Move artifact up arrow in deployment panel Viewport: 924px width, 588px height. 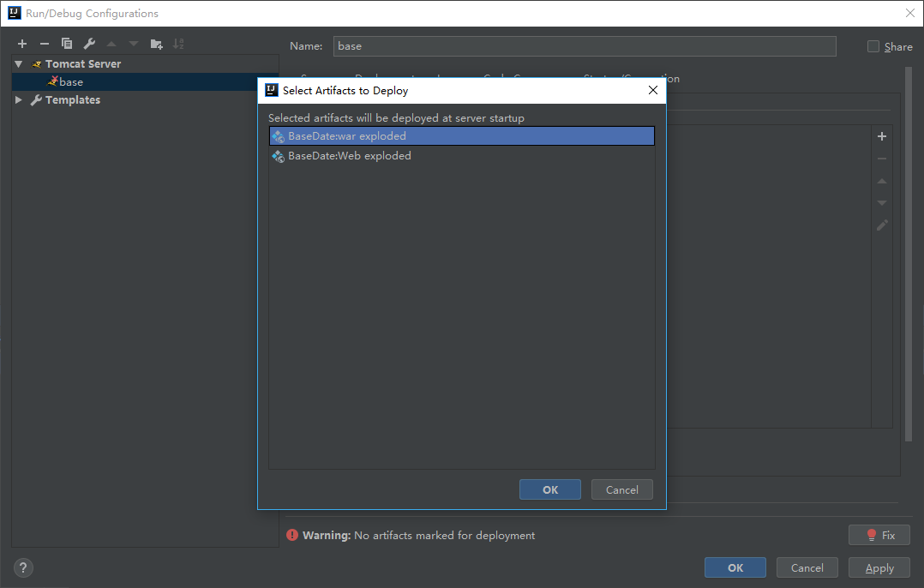(x=881, y=181)
